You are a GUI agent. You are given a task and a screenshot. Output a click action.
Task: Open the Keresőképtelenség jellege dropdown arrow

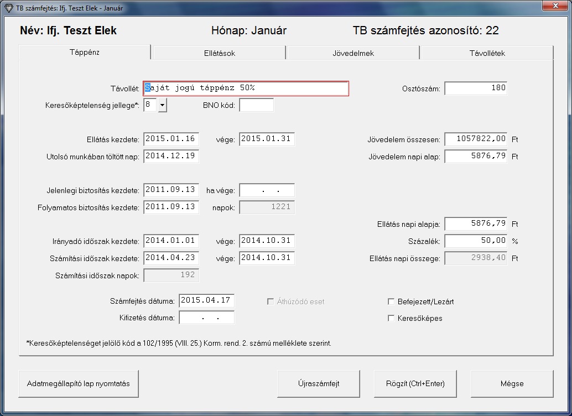(x=162, y=105)
